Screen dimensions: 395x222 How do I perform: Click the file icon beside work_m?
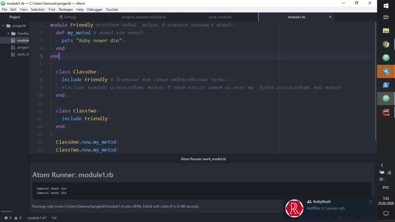[x=13, y=54]
